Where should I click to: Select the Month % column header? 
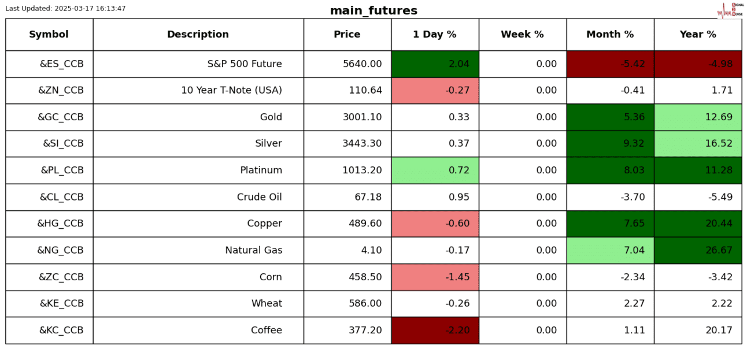[x=610, y=35]
